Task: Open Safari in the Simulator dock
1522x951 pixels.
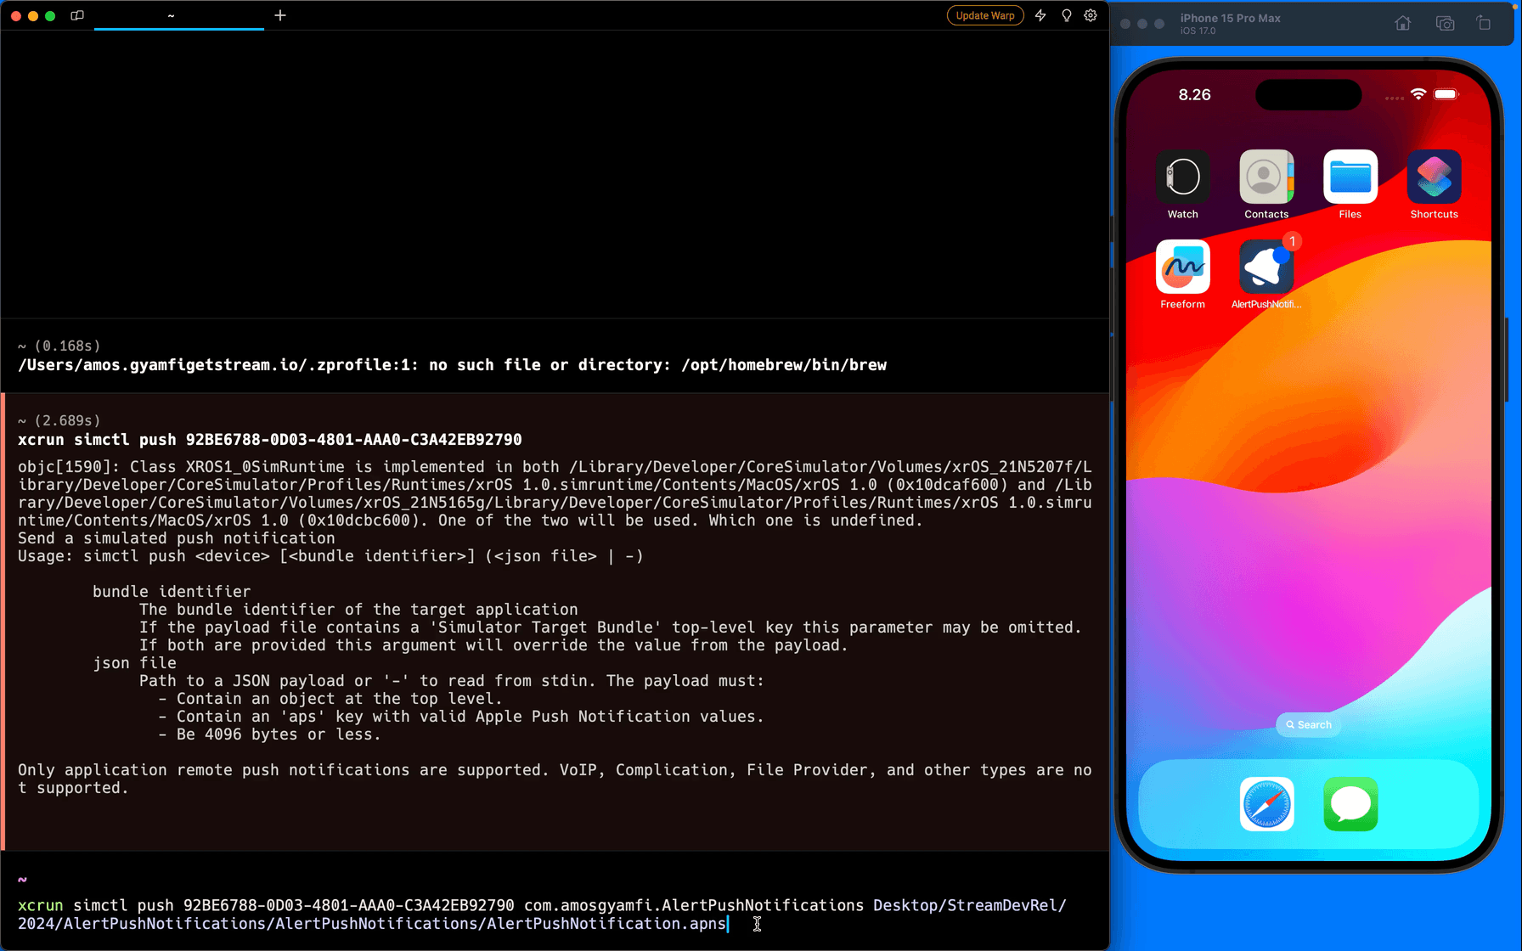Action: (x=1266, y=804)
